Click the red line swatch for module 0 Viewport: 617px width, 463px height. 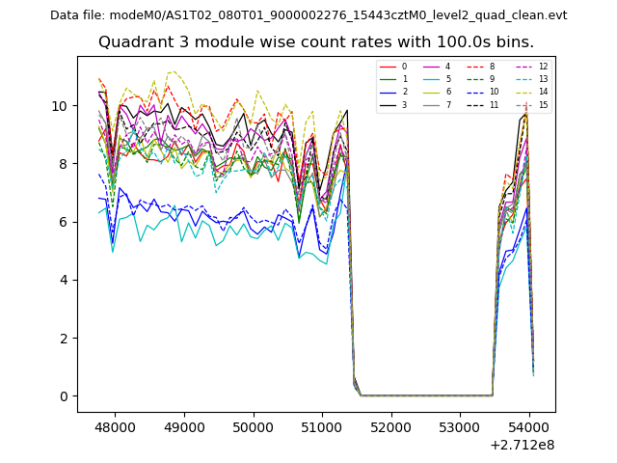(x=389, y=67)
